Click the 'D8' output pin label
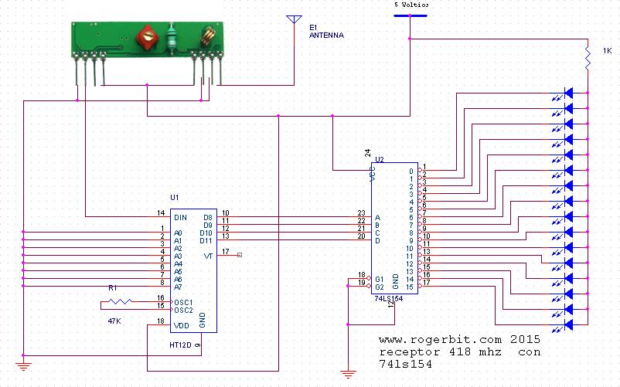Viewport: 620px width, 387px height. [208, 217]
